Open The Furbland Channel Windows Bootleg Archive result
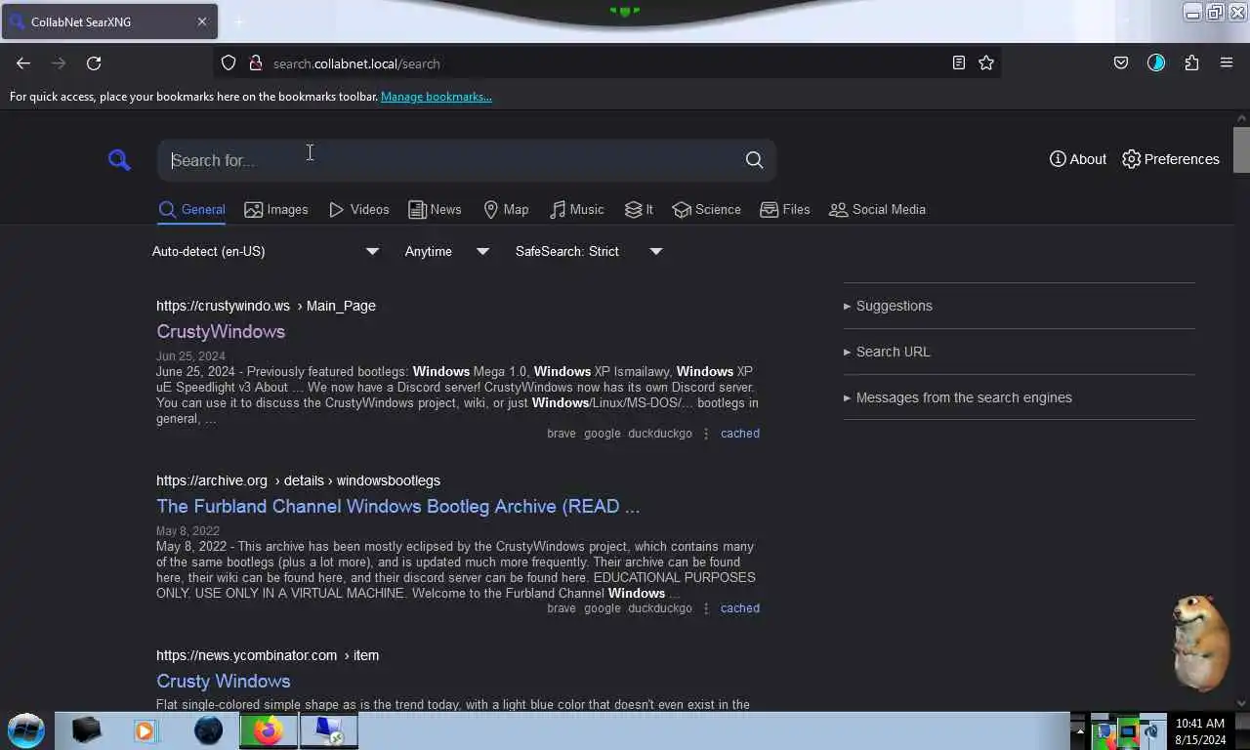Image resolution: width=1250 pixels, height=750 pixels. point(398,507)
